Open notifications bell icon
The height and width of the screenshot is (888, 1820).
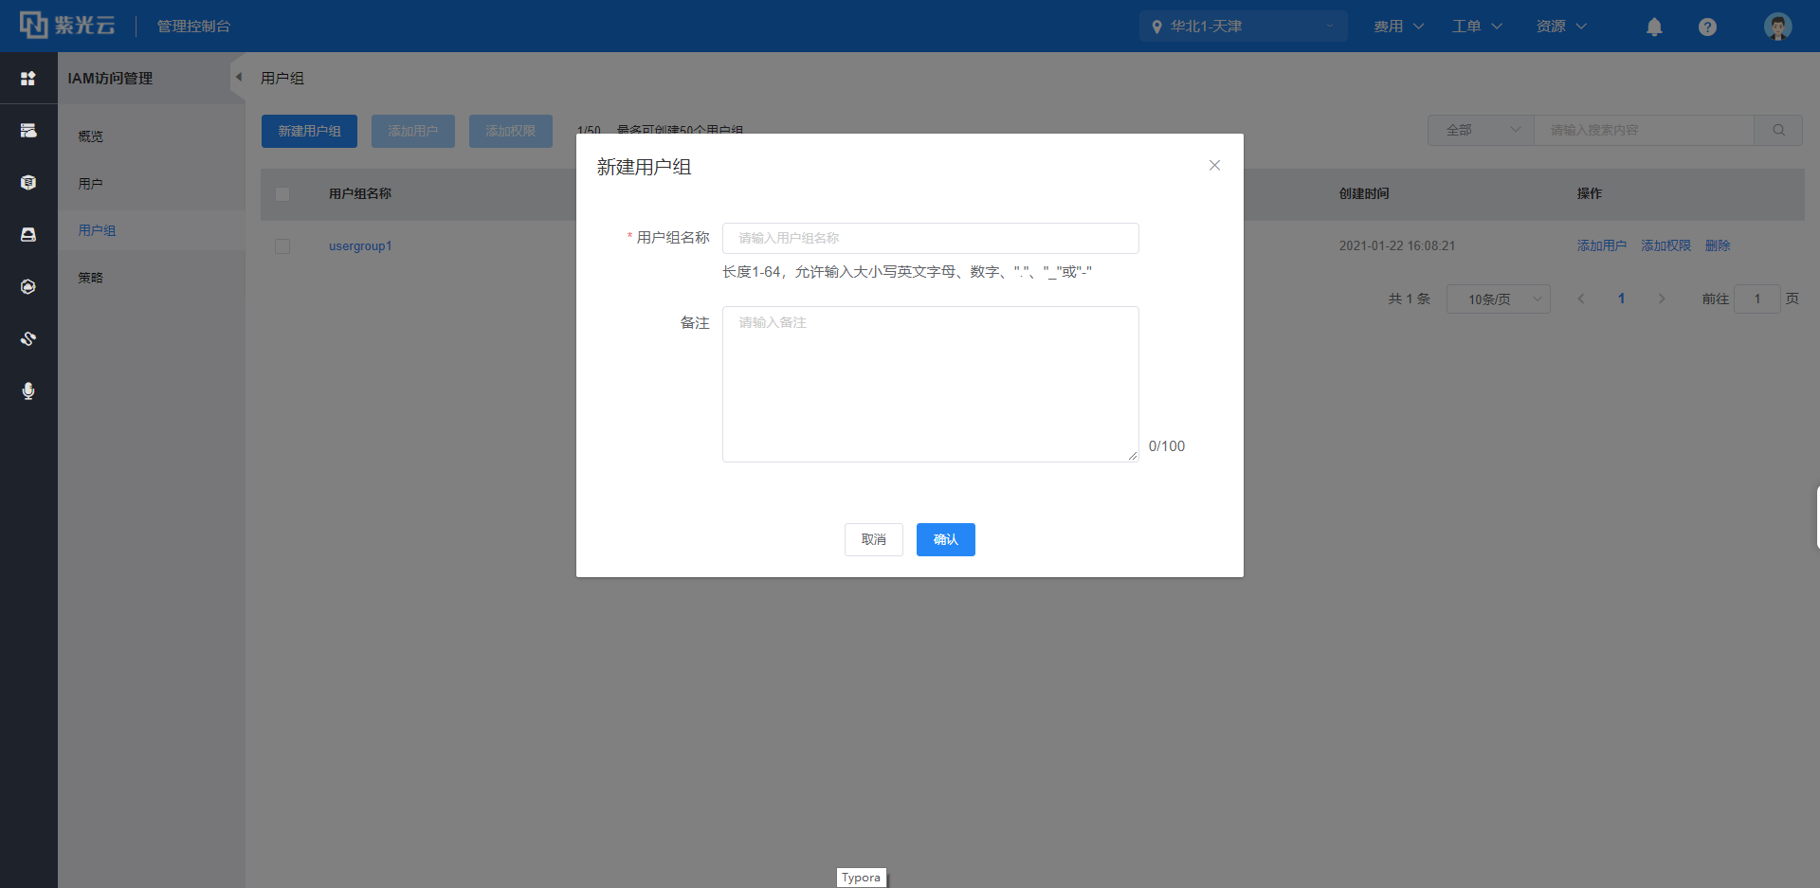1654,27
